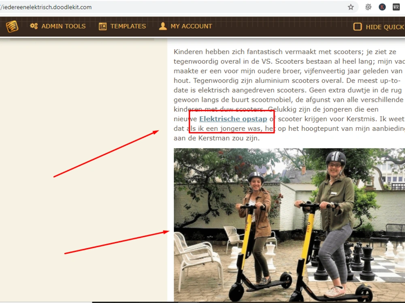Follow the Elektrische opstap link
Screen dimensions: 405x303
coord(233,119)
